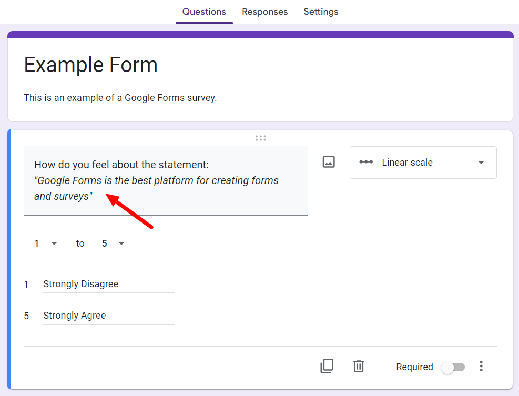The image size is (519, 396).
Task: Duplicate the question
Action: pos(327,366)
